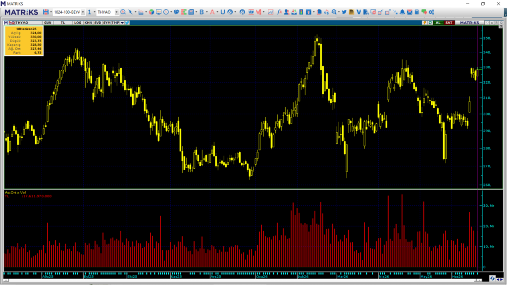
Task: Toggle TMP option in chart header
Action: [x=115, y=23]
